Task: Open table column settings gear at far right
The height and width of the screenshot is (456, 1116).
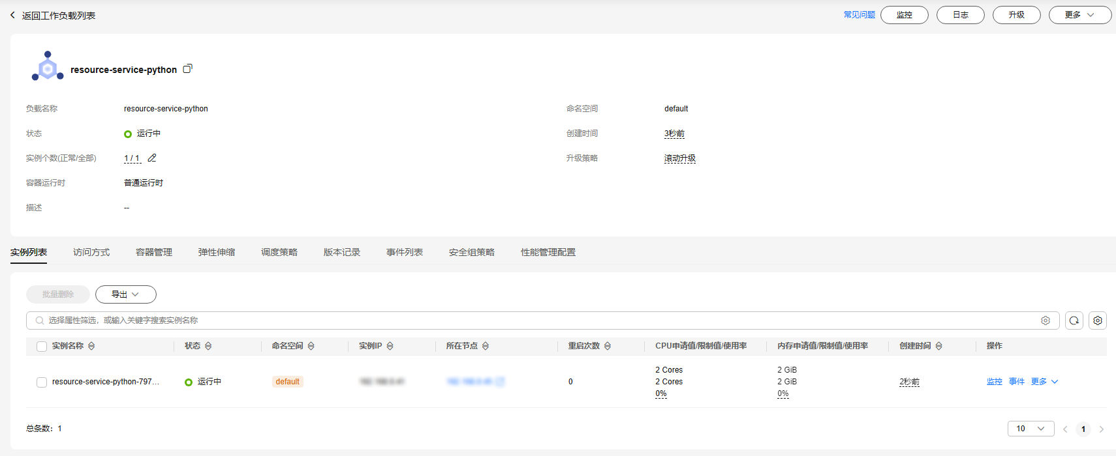Action: [x=1098, y=321]
